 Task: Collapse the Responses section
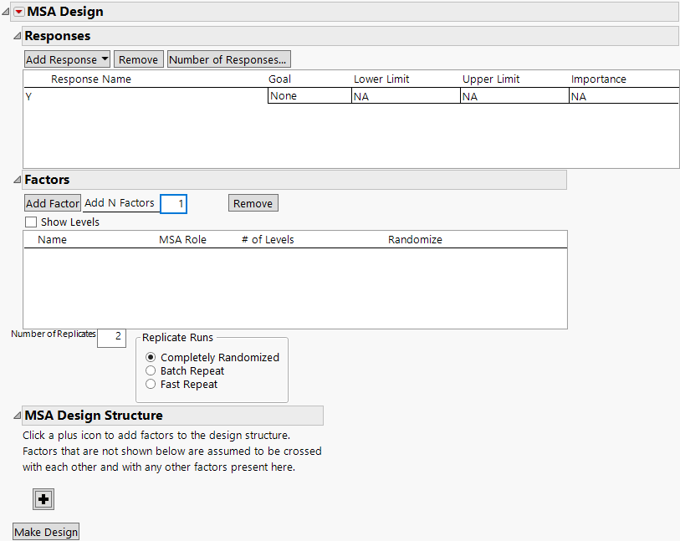click(18, 37)
